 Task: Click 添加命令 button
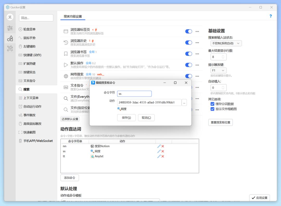[x=69, y=178]
